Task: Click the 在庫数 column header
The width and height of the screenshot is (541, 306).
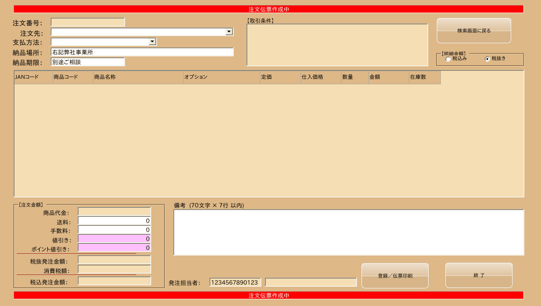Action: [425, 77]
